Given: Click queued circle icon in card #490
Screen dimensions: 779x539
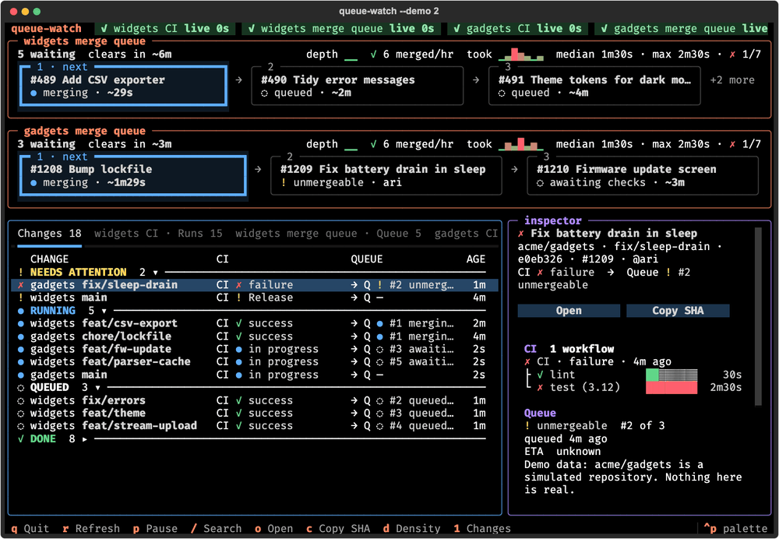Looking at the screenshot, I should pos(264,93).
